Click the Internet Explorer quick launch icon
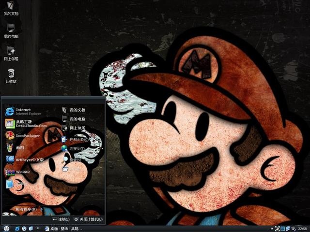310x232 pixels. tap(17, 229)
